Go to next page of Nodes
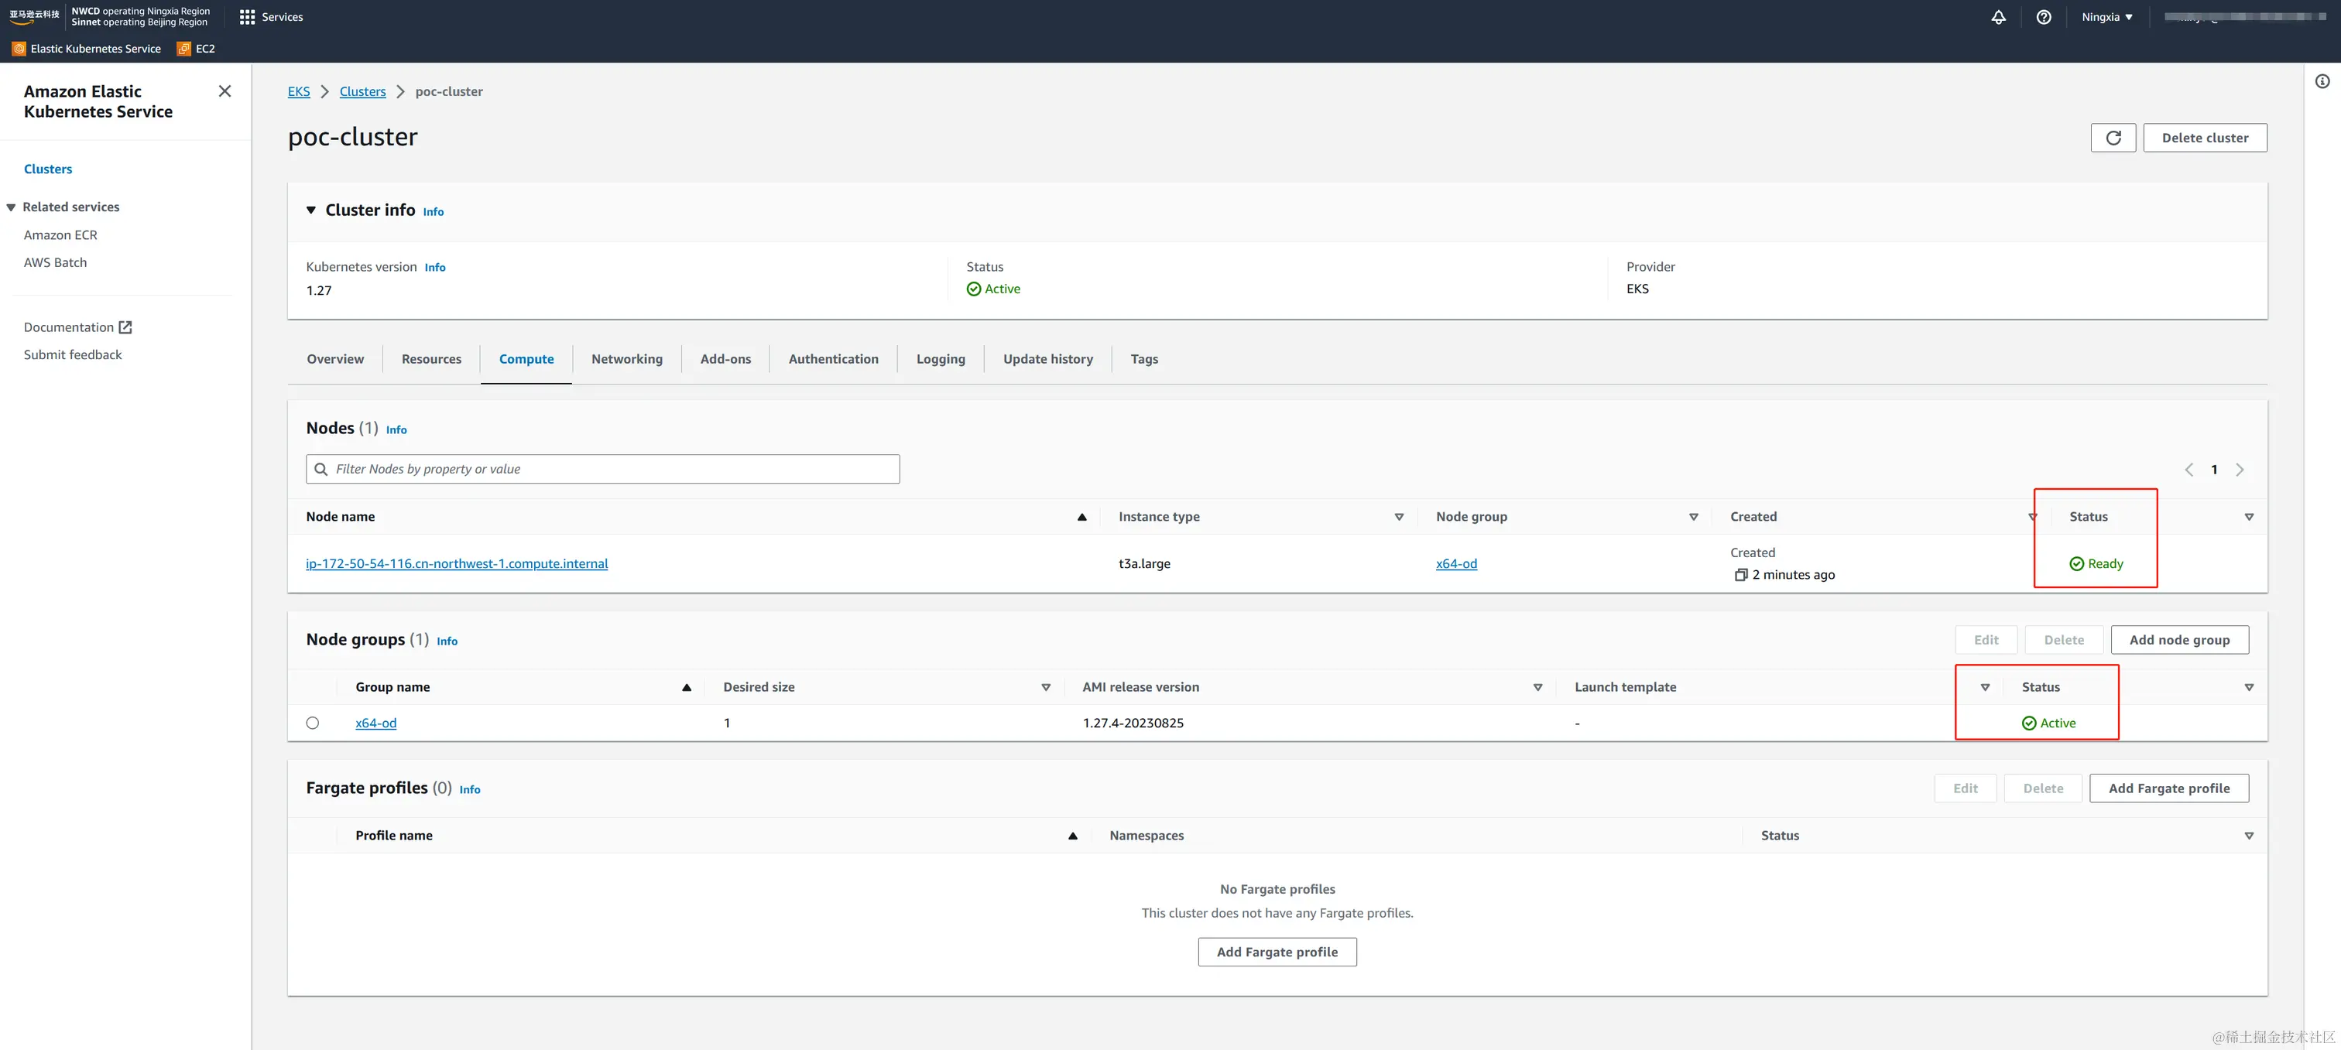 click(x=2240, y=469)
